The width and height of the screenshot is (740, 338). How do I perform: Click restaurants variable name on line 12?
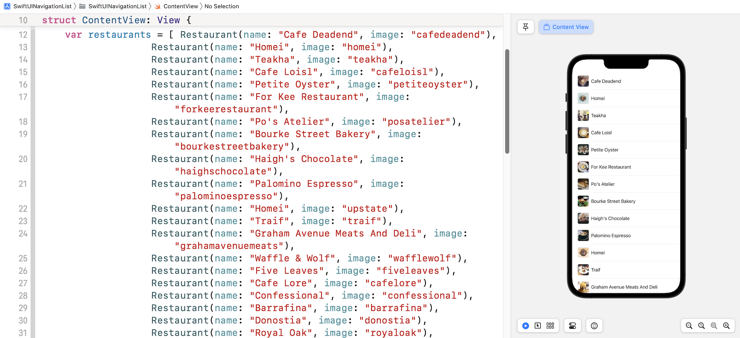119,35
